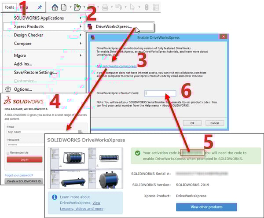
Task: Click the File Properties list icon
Action: click(156, 7)
